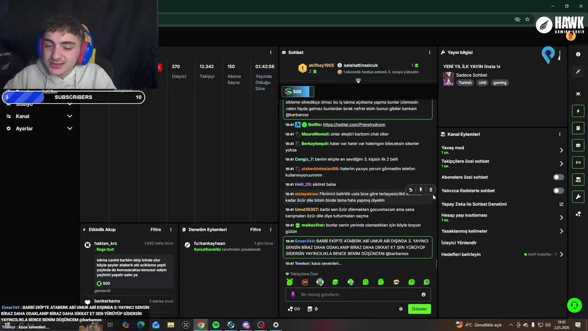Click the browser bookmark star icon
Image resolution: width=588 pixels, height=331 pixels.
[x=527, y=19]
